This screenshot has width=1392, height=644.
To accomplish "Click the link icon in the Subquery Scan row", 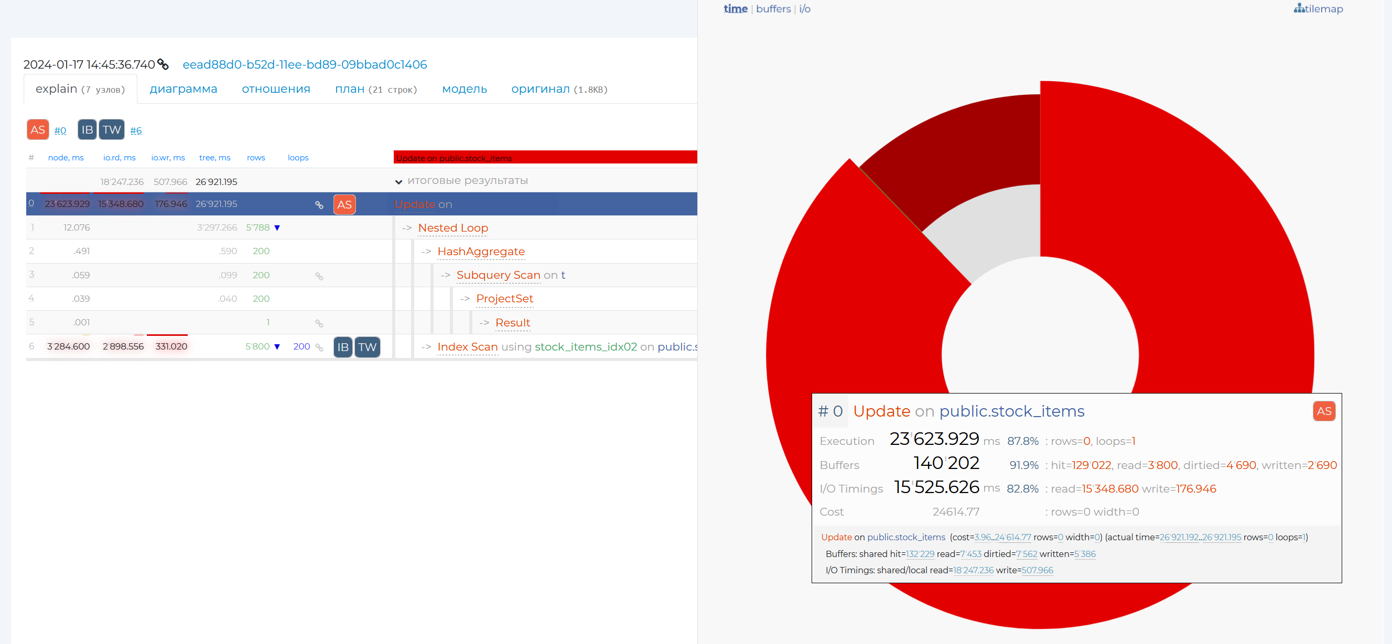I will [319, 276].
